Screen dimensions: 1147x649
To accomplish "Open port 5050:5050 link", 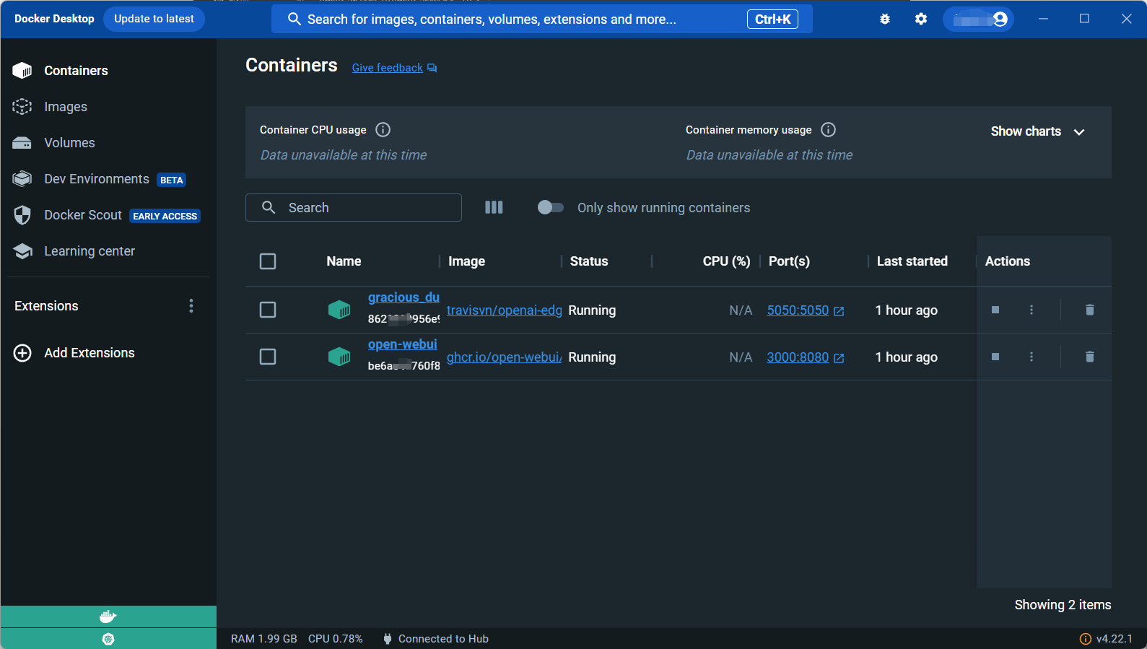I will tap(798, 310).
